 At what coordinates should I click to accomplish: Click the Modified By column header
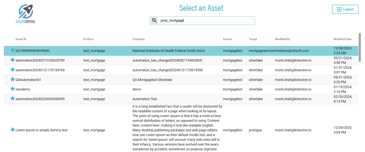[x=282, y=39]
